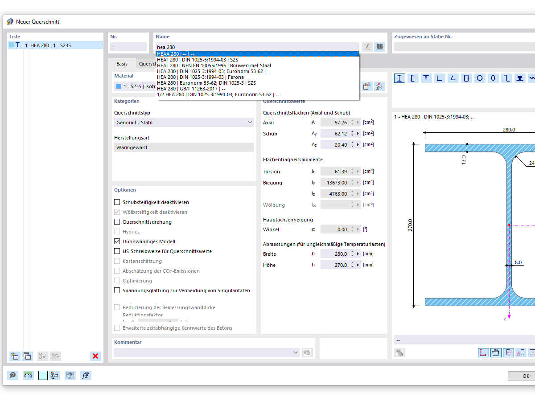Image resolution: width=535 pixels, height=401 pixels.
Task: Select the skewed angle section shape icon
Action: tap(453, 78)
